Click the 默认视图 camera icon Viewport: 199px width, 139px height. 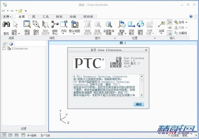pyautogui.click(x=75, y=24)
